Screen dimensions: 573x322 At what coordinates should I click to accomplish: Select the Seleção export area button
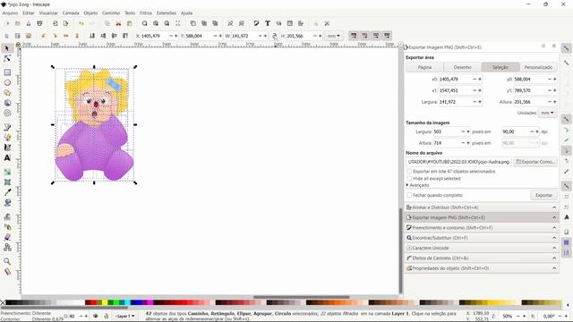pos(500,67)
